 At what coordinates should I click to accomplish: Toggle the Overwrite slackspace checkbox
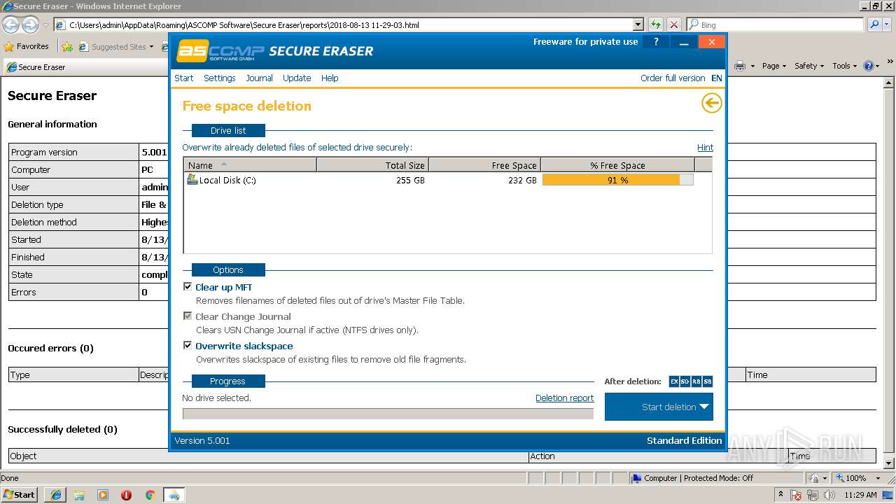[x=188, y=346]
